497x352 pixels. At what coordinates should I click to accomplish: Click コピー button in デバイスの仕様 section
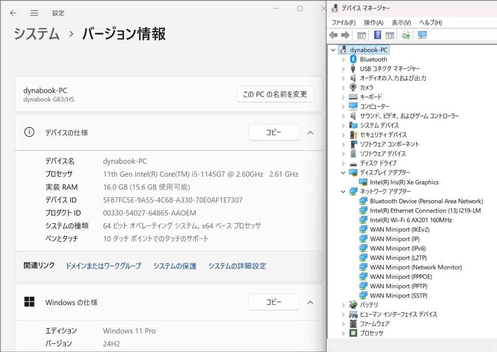pyautogui.click(x=274, y=133)
